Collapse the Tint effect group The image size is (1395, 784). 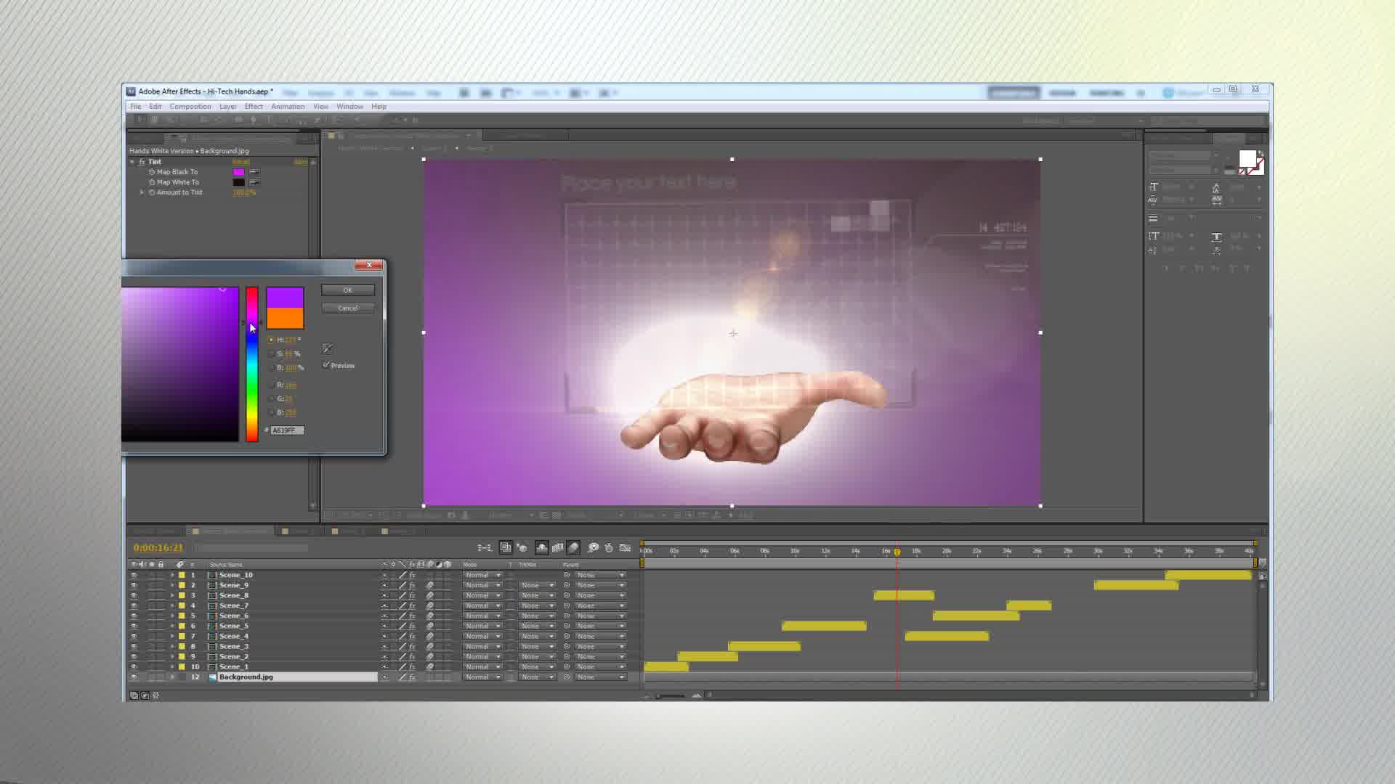click(x=132, y=162)
